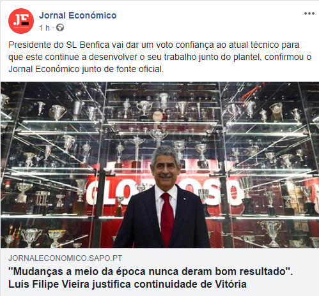Open the article preview photo of trophies

(160, 165)
